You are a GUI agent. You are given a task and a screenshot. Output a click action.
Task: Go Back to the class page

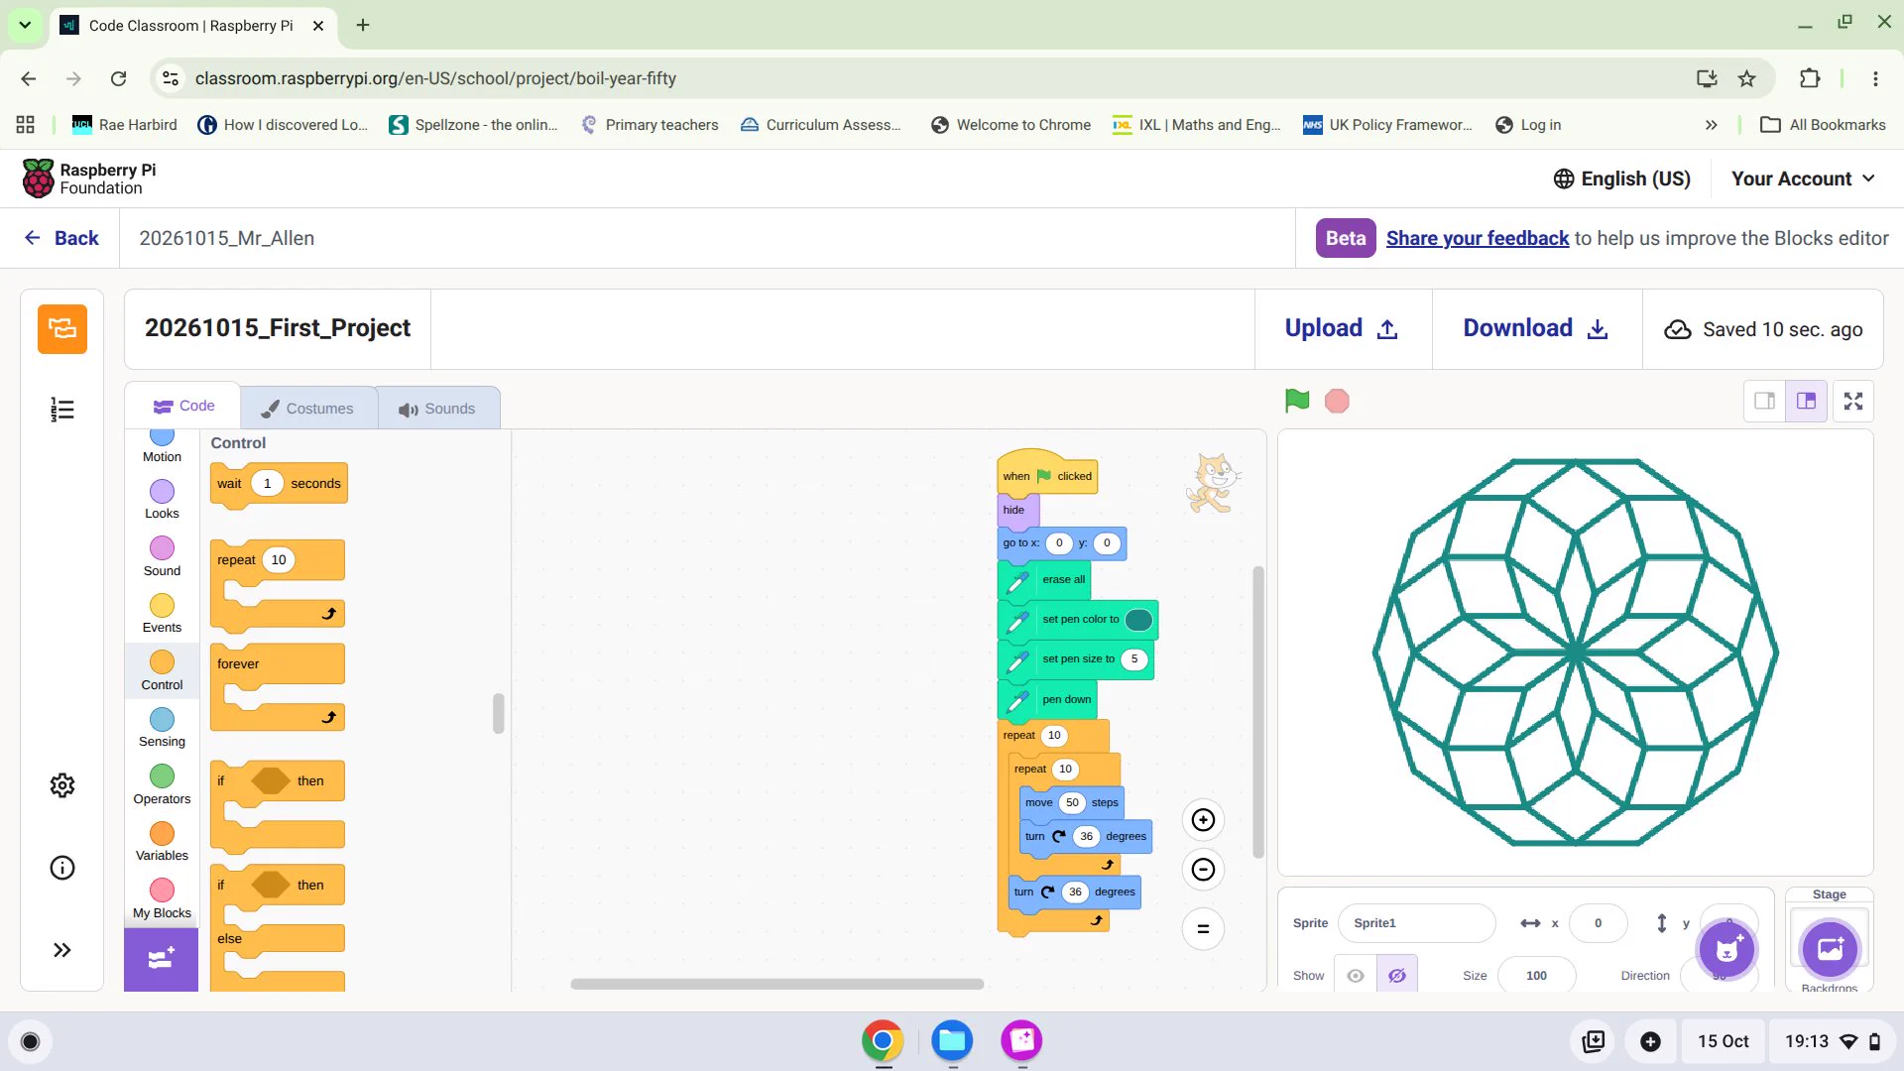point(61,238)
